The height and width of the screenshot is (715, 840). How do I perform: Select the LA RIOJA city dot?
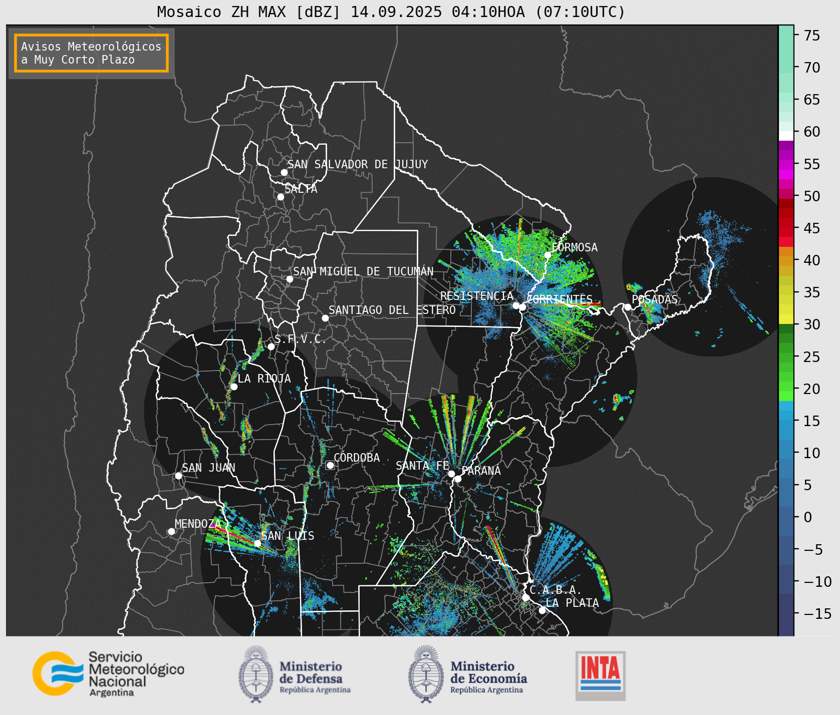coord(234,387)
